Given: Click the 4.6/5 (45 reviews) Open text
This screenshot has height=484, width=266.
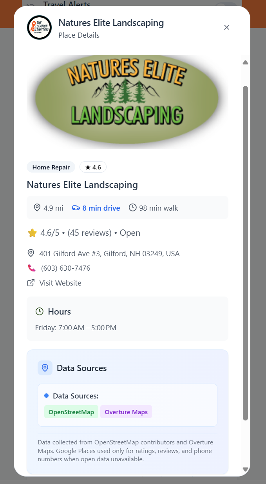Looking at the screenshot, I should tap(90, 233).
